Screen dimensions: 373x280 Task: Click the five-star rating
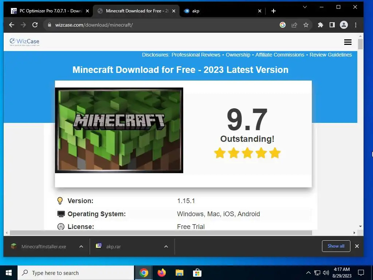(247, 153)
